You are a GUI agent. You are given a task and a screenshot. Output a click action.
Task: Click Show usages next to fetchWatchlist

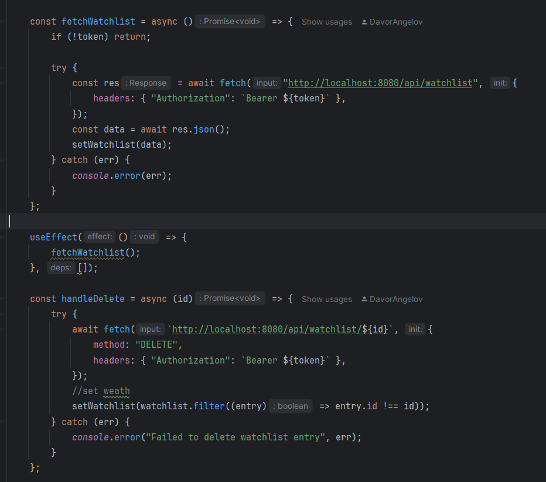327,22
